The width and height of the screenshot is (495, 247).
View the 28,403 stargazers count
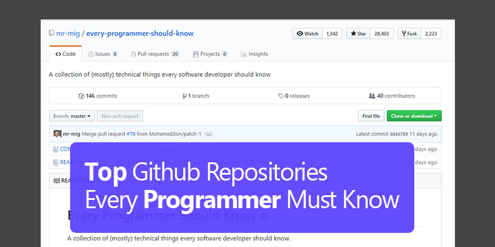pyautogui.click(x=382, y=34)
